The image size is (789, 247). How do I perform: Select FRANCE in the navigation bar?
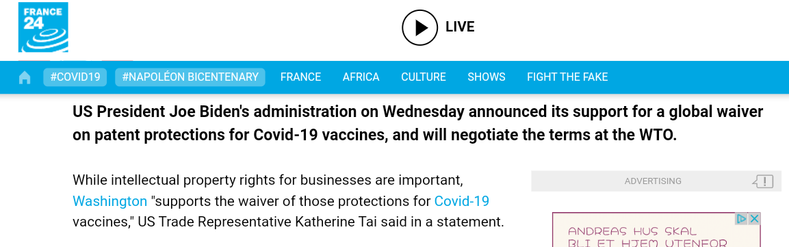coord(300,77)
